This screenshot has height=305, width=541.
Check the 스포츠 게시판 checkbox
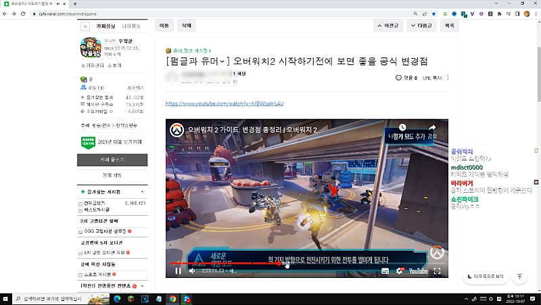[82, 275]
